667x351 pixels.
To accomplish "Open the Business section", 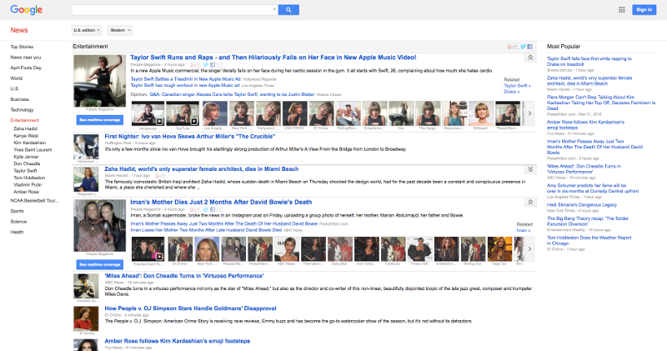I will coord(19,99).
